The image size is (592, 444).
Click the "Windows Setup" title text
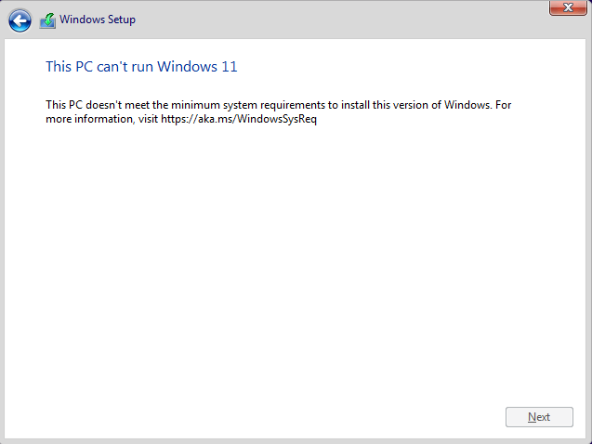tap(98, 20)
